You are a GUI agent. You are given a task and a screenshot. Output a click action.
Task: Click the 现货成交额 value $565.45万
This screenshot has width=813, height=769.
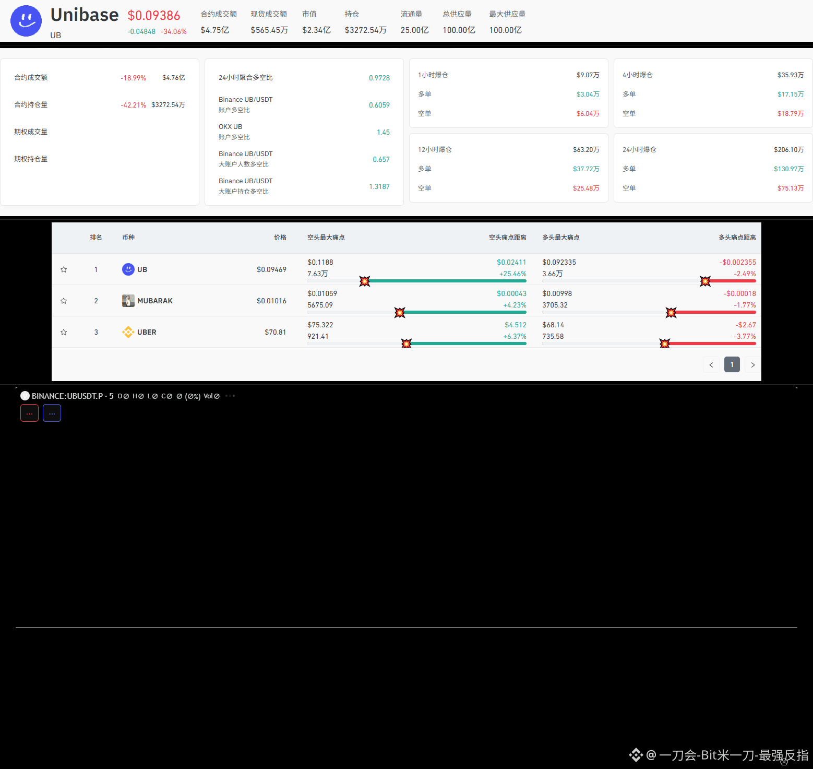point(269,30)
